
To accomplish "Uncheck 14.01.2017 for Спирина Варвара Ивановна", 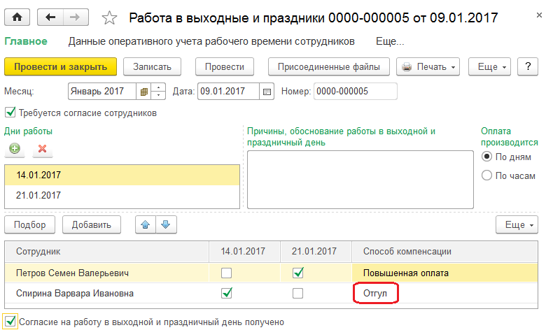I will coord(227,293).
